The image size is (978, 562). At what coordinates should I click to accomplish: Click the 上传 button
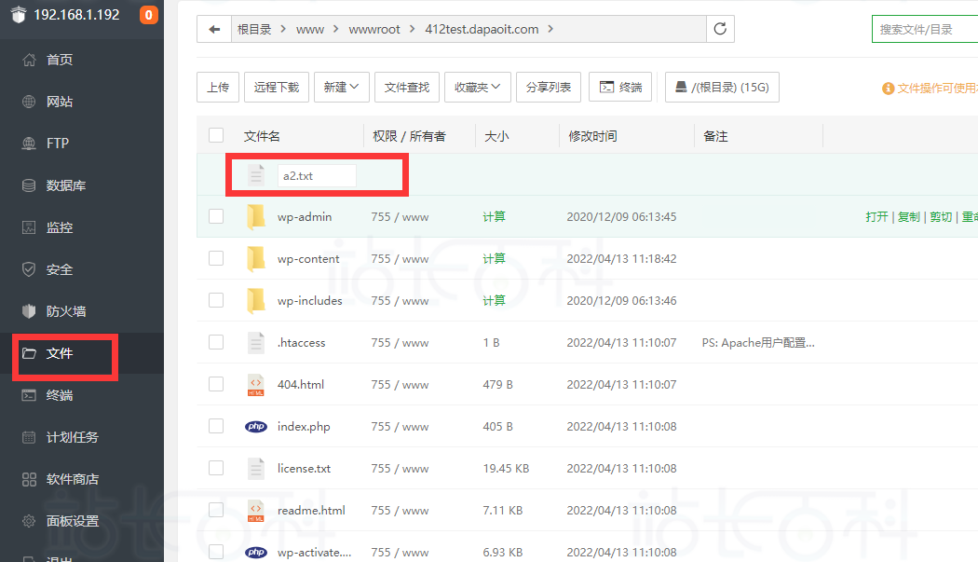coord(218,88)
